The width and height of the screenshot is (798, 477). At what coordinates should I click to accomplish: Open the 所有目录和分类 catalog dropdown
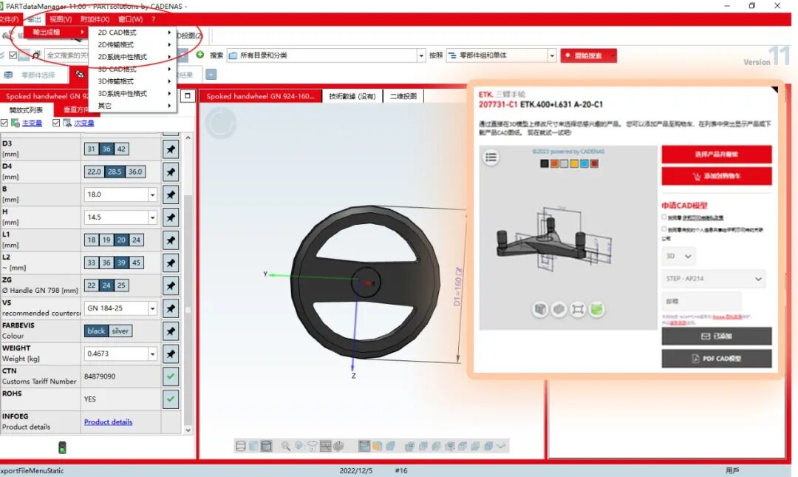(x=421, y=55)
